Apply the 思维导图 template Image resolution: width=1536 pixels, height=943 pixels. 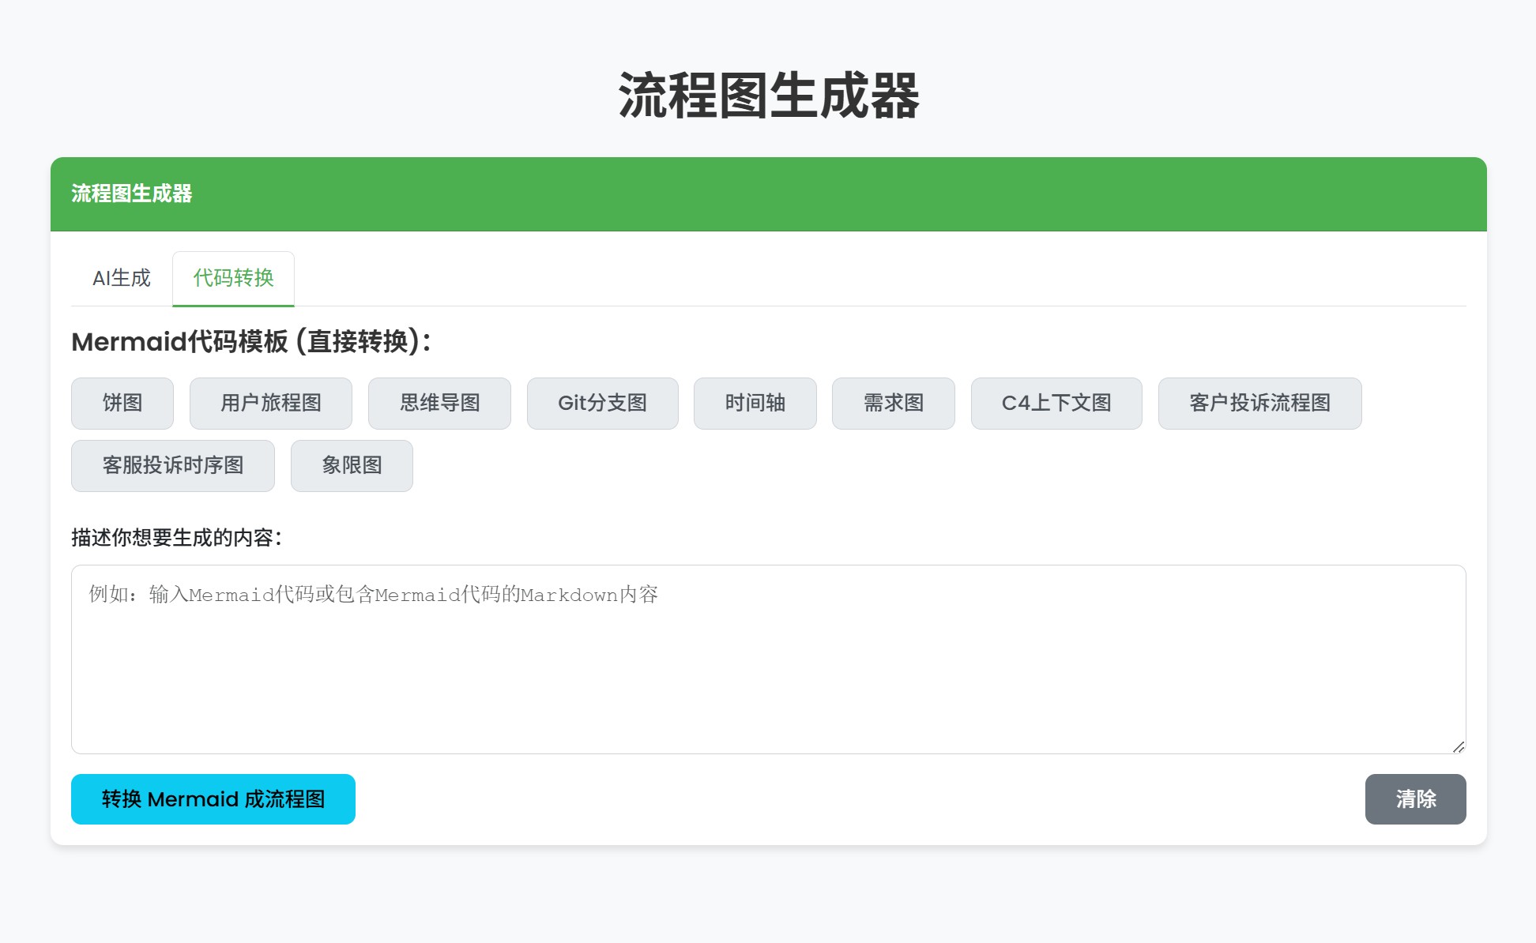tap(439, 404)
